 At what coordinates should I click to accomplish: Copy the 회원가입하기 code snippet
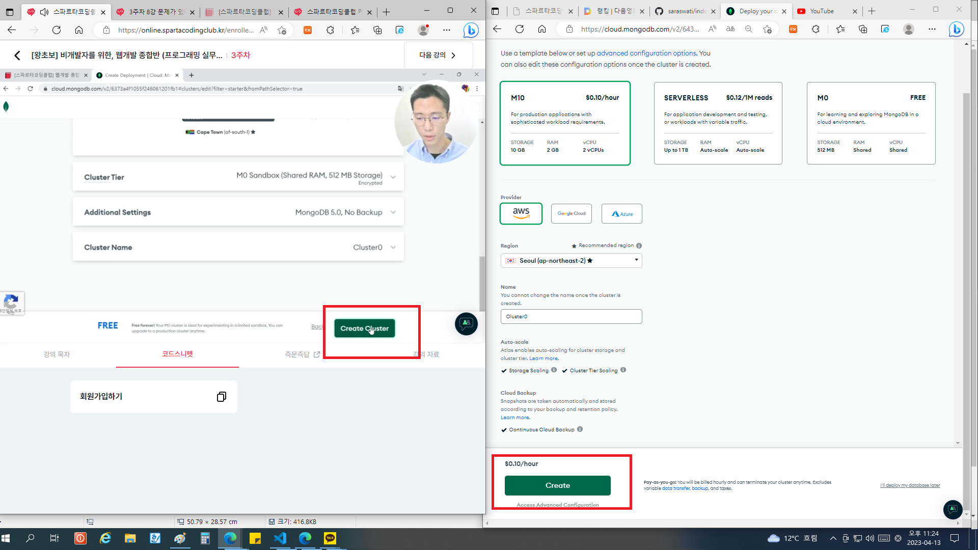coord(221,397)
